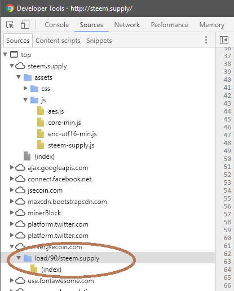
Task: Select the Sources main tab
Action: coord(91,25)
